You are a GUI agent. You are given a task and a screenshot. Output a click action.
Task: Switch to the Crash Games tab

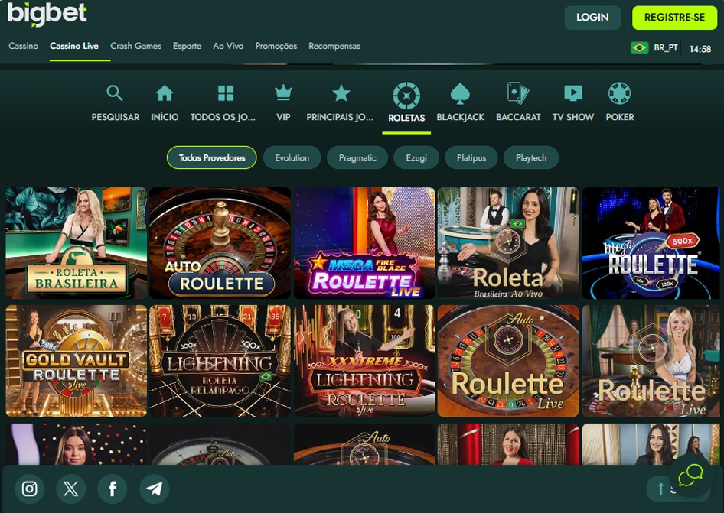tap(135, 46)
